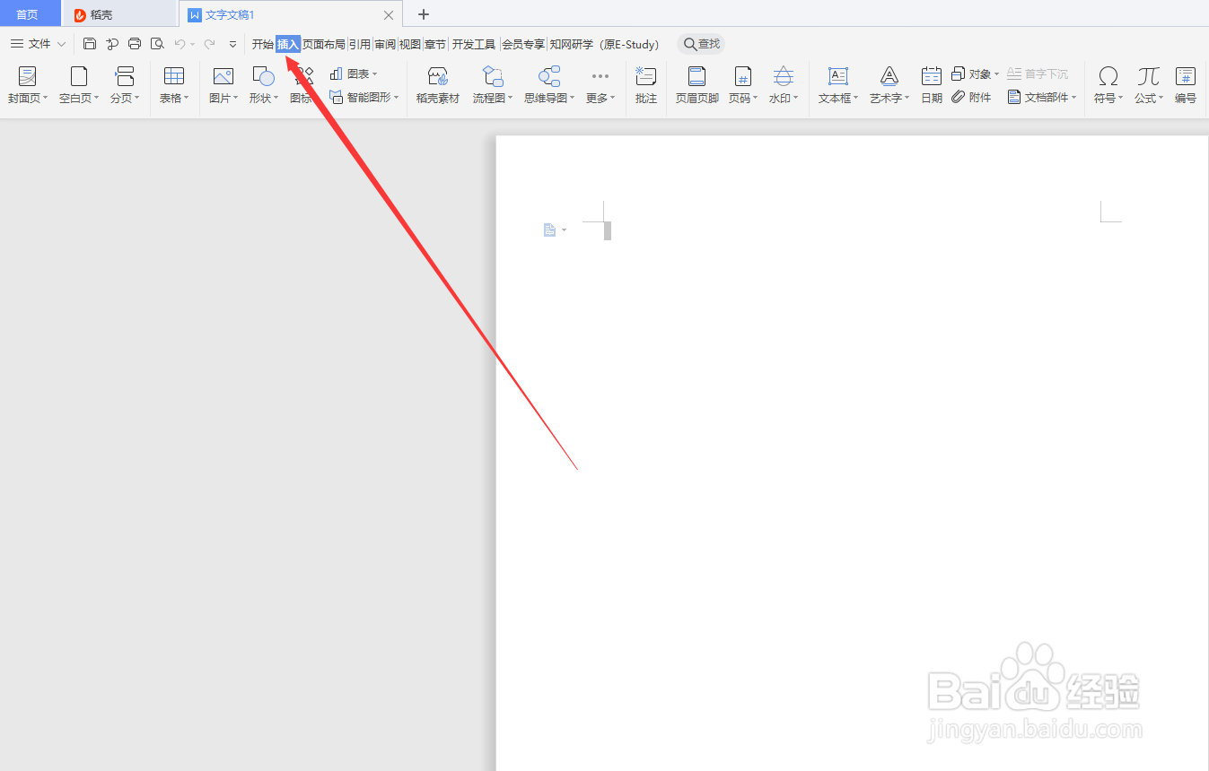
Task: Insert a flowchart (流程图)
Action: tap(493, 85)
